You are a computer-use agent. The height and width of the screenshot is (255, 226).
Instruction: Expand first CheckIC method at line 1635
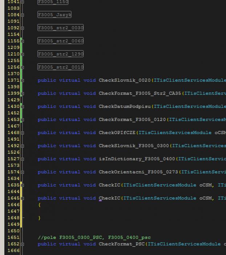point(23,185)
